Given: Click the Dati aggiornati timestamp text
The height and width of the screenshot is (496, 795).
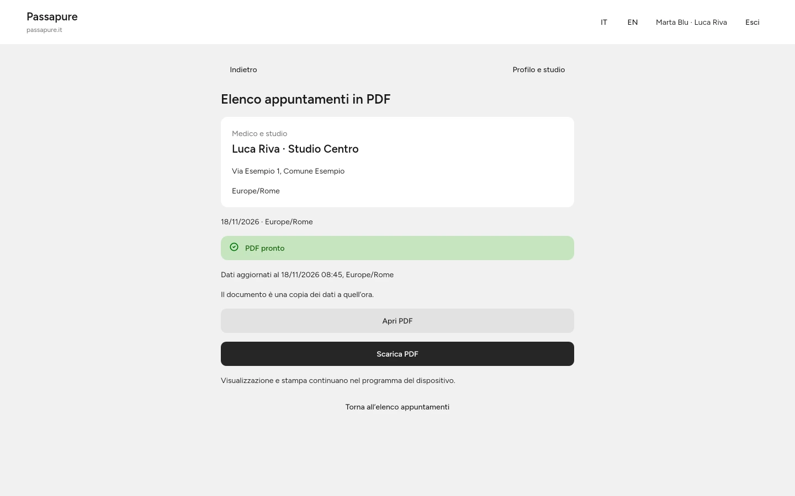Looking at the screenshot, I should pyautogui.click(x=307, y=274).
